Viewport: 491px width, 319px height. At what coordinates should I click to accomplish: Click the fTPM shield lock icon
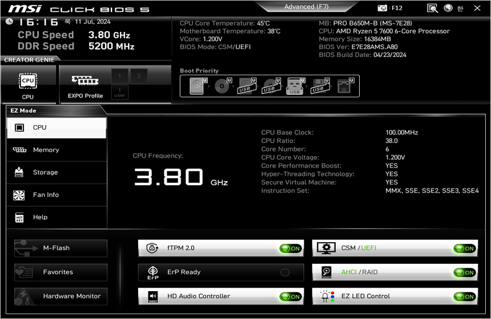pyautogui.click(x=152, y=248)
